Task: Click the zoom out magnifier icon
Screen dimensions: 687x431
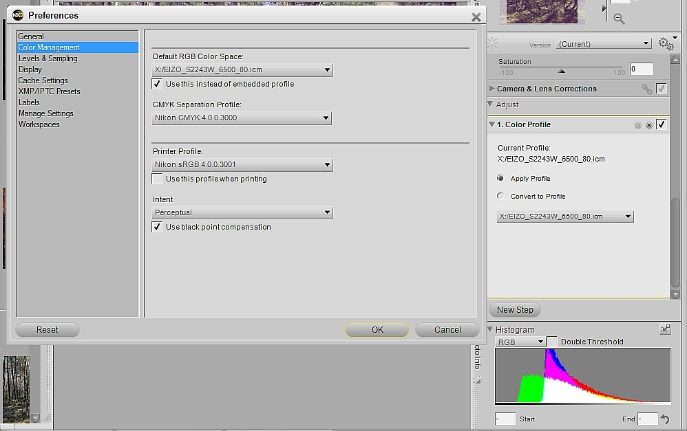Action: point(619,19)
